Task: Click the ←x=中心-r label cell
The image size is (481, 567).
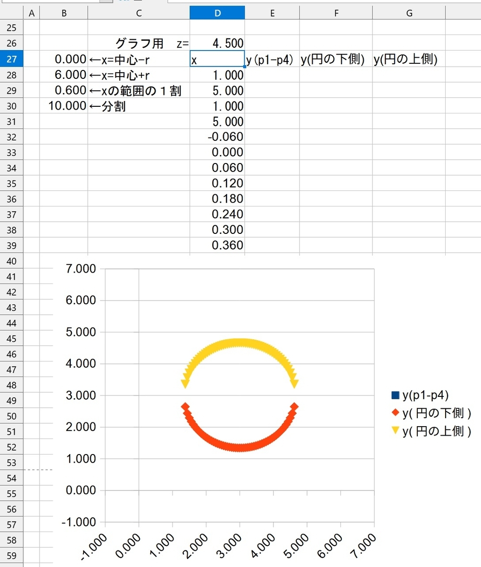Action: pos(139,59)
